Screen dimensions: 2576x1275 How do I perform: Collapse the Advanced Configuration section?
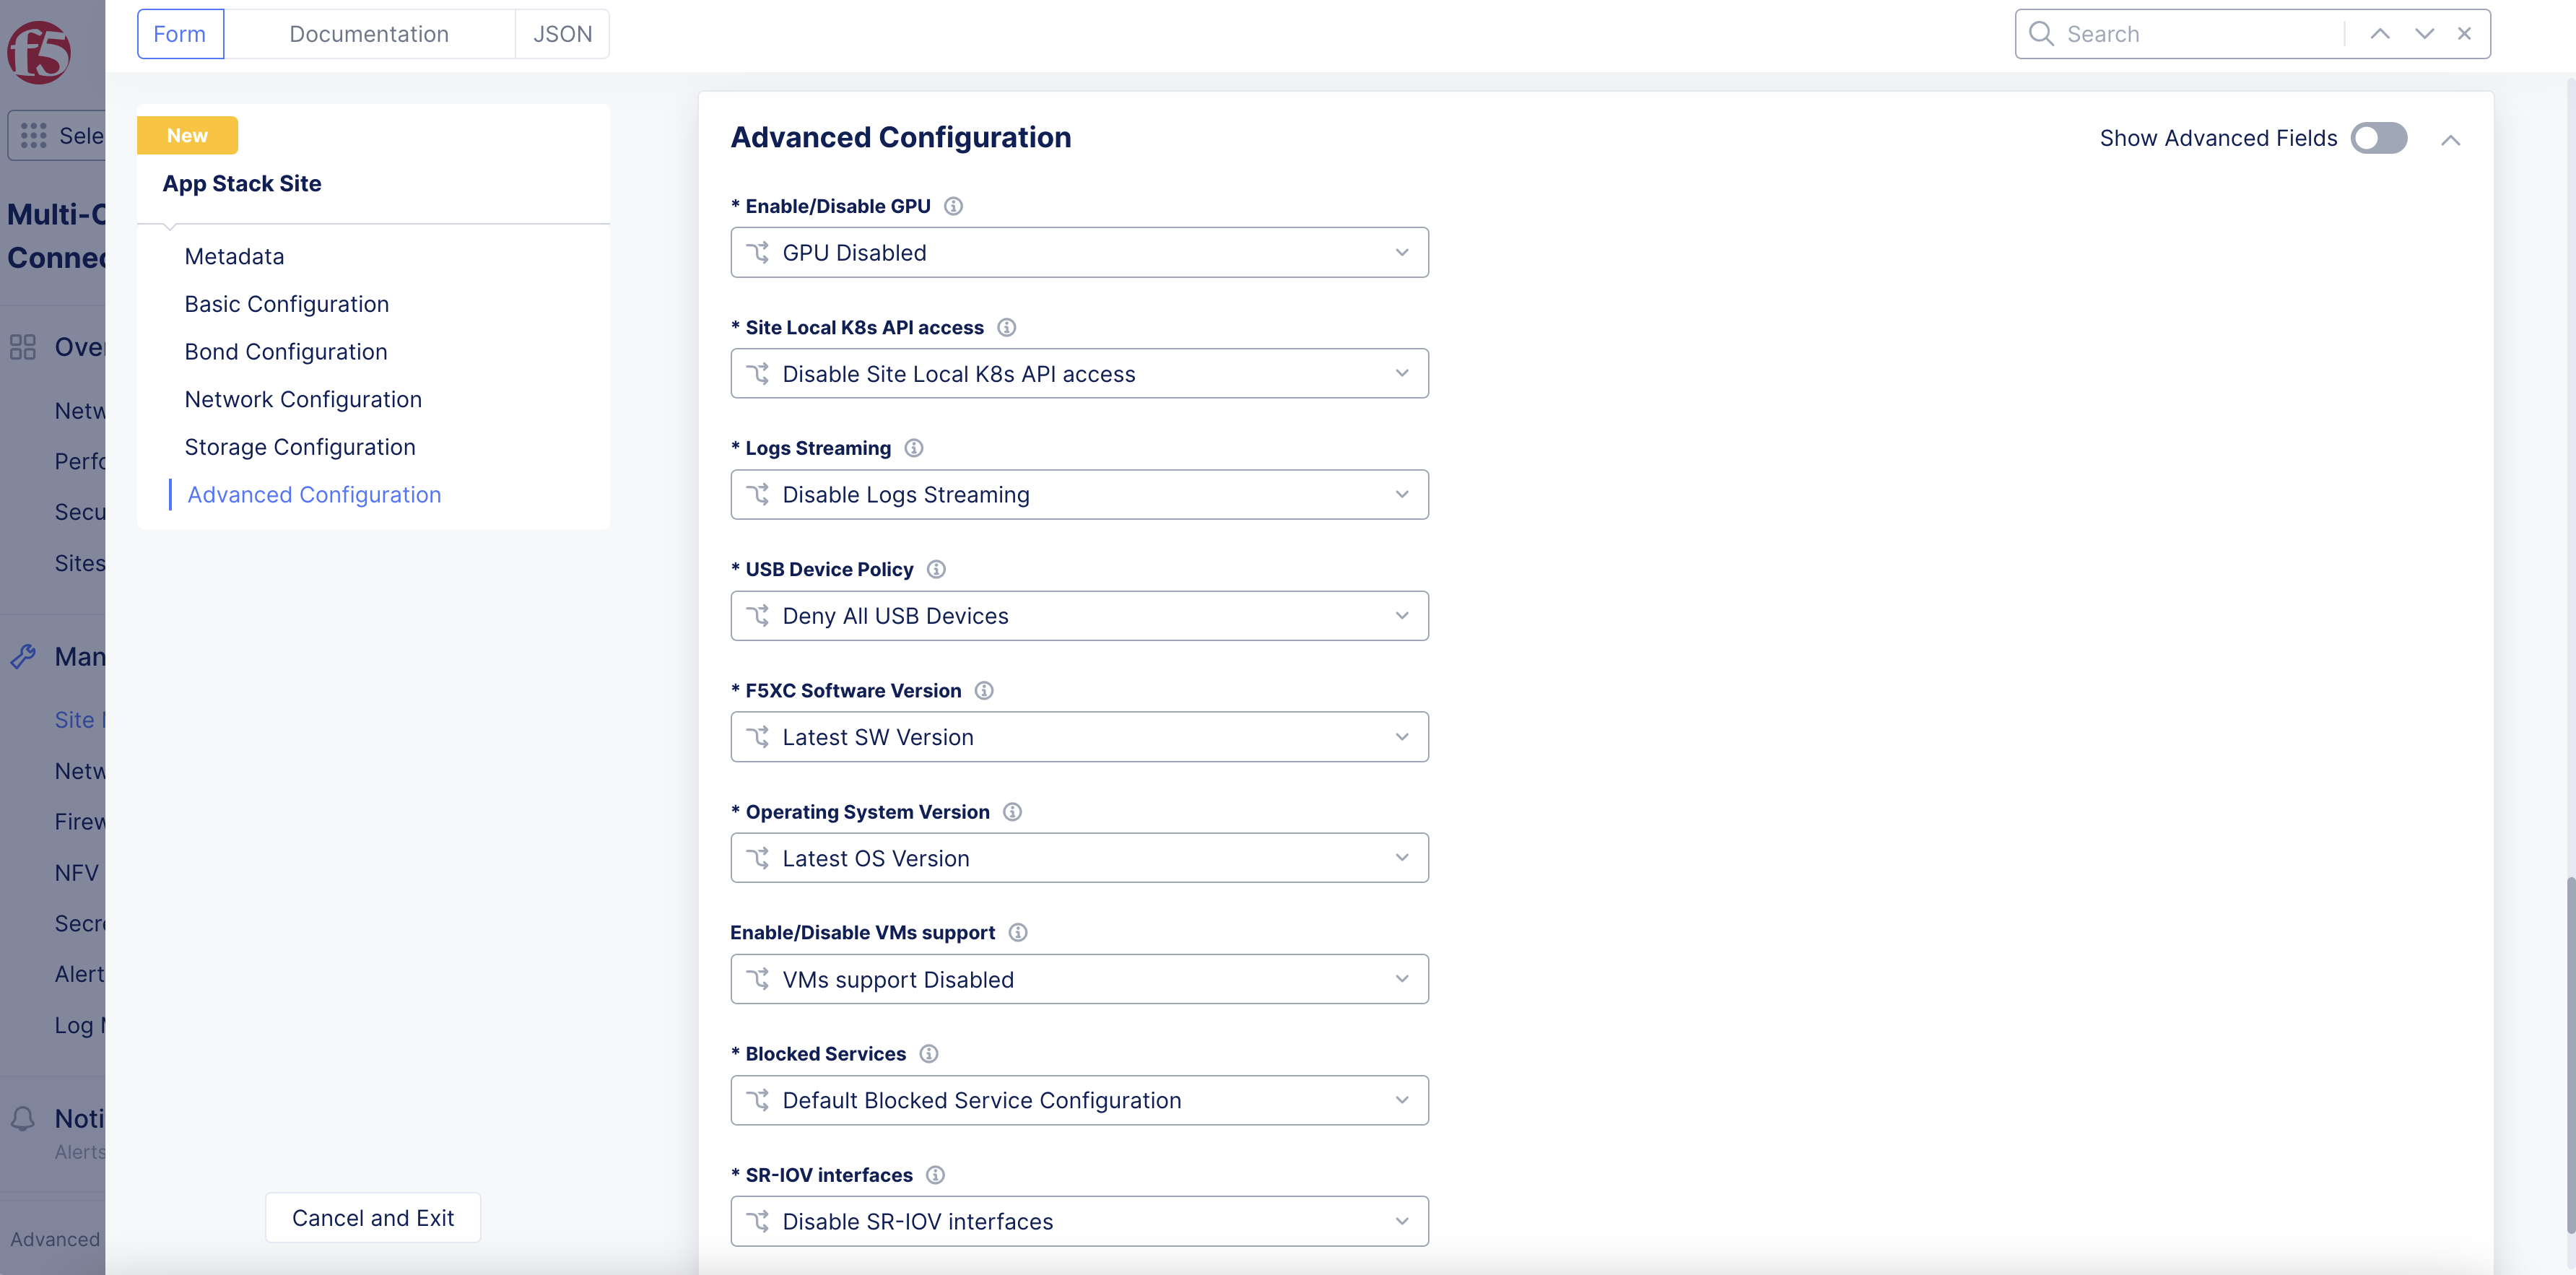pos(2450,139)
